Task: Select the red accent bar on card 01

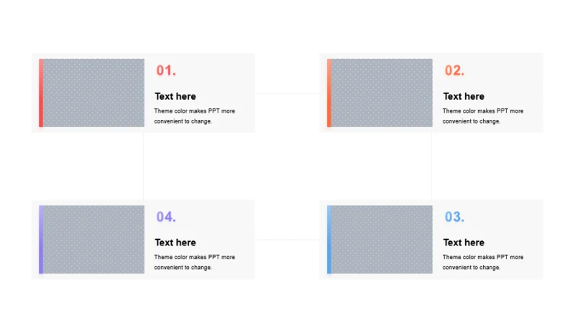Action: point(41,93)
